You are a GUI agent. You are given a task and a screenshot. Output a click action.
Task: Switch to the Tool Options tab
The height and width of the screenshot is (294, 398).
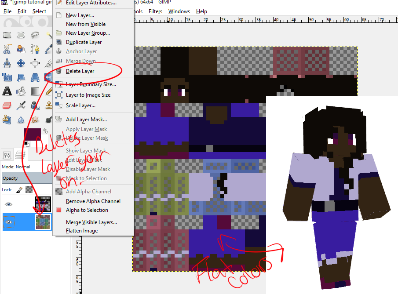7,155
